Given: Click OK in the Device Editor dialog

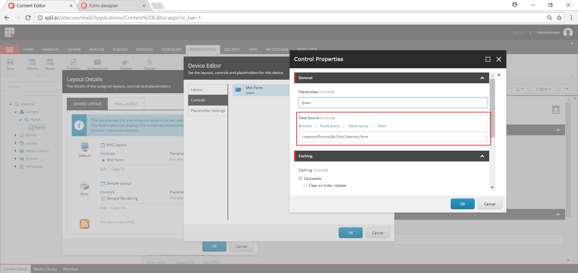Looking at the screenshot, I should 351,233.
